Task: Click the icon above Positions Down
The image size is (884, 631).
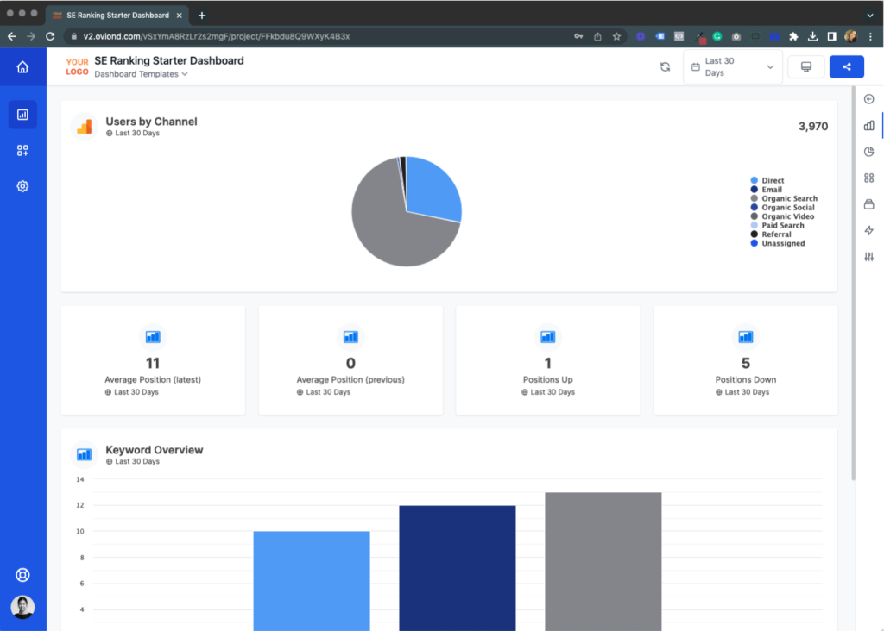Action: (x=745, y=337)
